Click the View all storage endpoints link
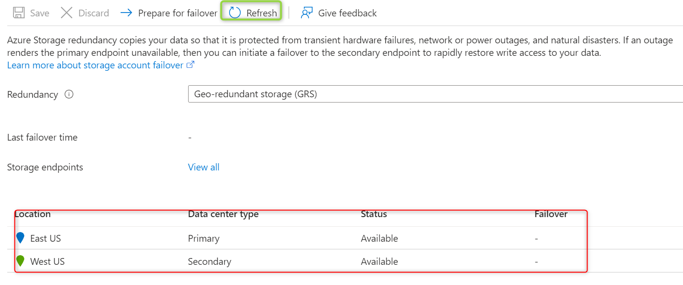683x285 pixels. (204, 167)
